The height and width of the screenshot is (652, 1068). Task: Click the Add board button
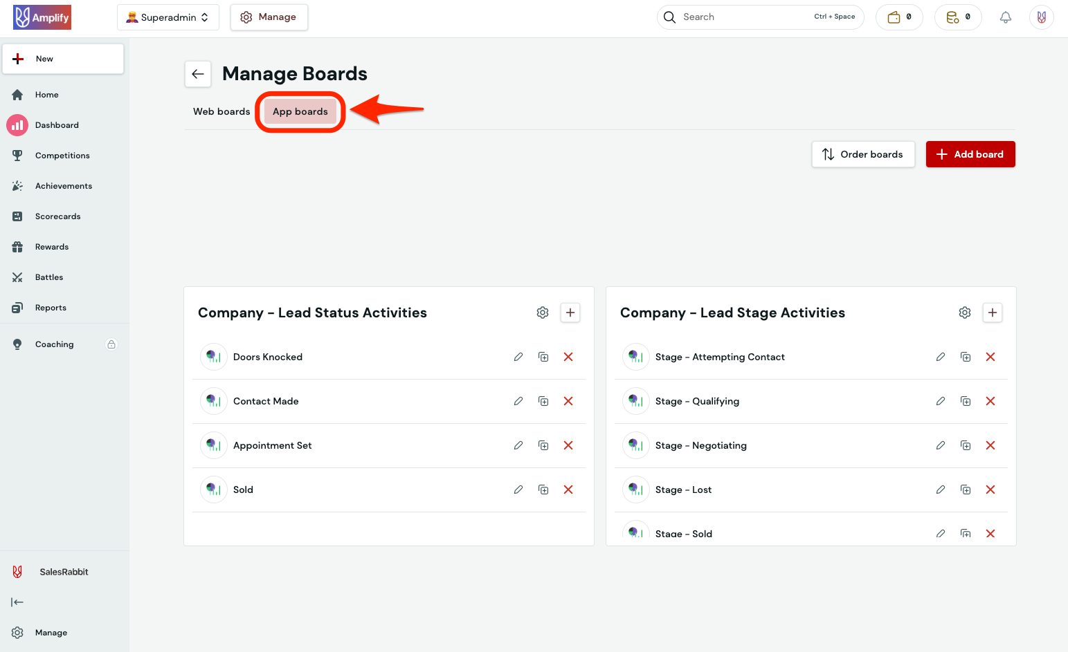(x=970, y=154)
